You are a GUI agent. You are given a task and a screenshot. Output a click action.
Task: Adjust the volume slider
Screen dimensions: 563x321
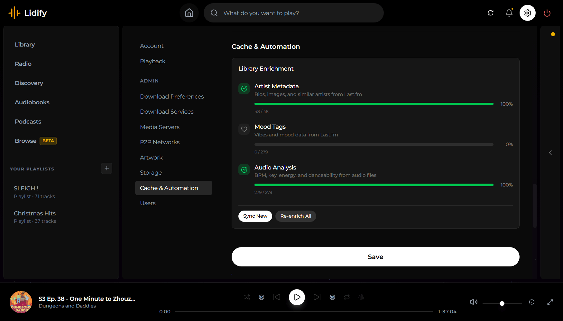point(502,303)
